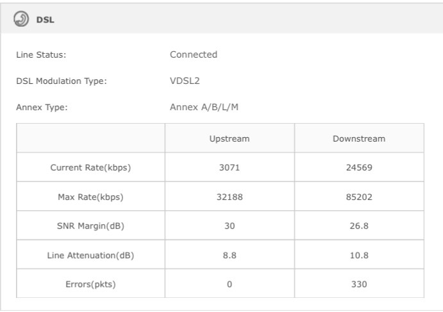Click the upstream current rate 3071
The width and height of the screenshot is (443, 312).
click(x=230, y=167)
